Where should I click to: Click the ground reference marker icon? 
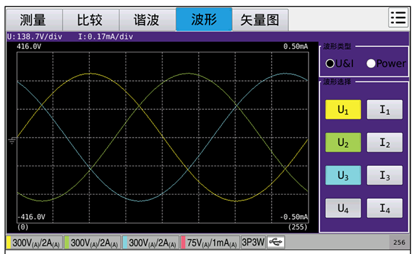tap(12, 140)
